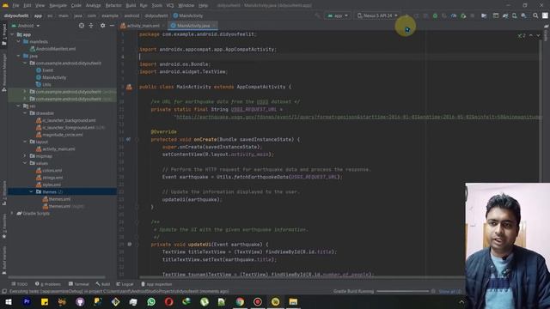Viewport: 550px width, 309px height.
Task: Select the MainActivity.java editor tab
Action: [192, 26]
